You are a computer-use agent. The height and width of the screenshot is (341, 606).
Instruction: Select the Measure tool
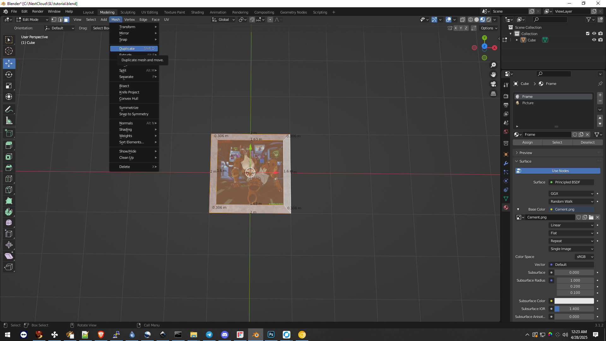(9, 120)
